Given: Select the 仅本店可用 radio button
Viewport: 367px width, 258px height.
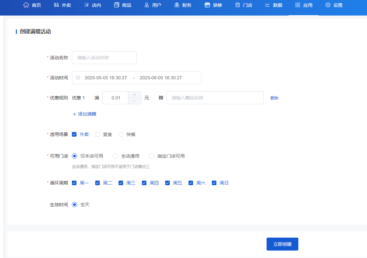Looking at the screenshot, I should point(75,156).
